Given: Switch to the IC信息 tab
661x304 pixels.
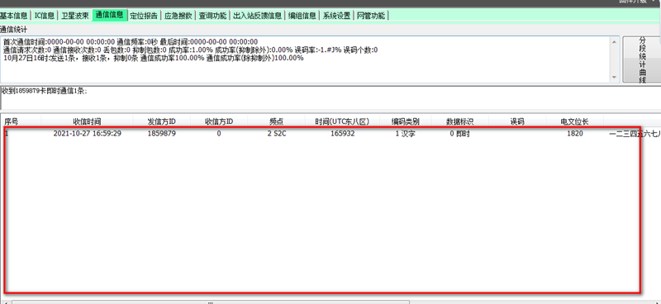Looking at the screenshot, I should coord(45,16).
